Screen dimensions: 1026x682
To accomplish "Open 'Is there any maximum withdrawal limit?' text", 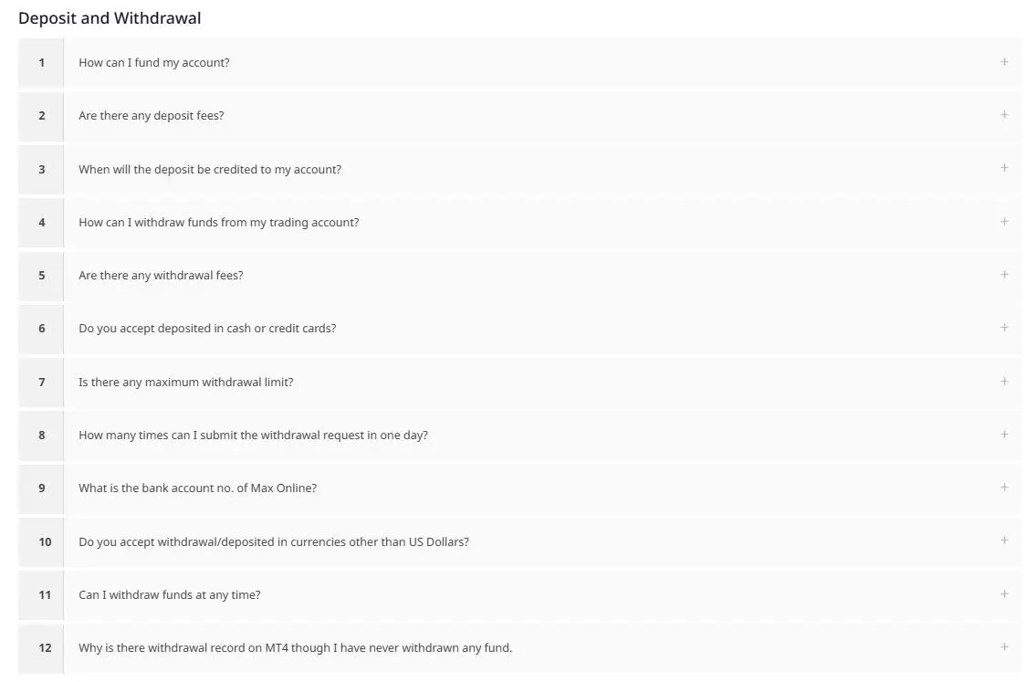I will [x=186, y=383].
